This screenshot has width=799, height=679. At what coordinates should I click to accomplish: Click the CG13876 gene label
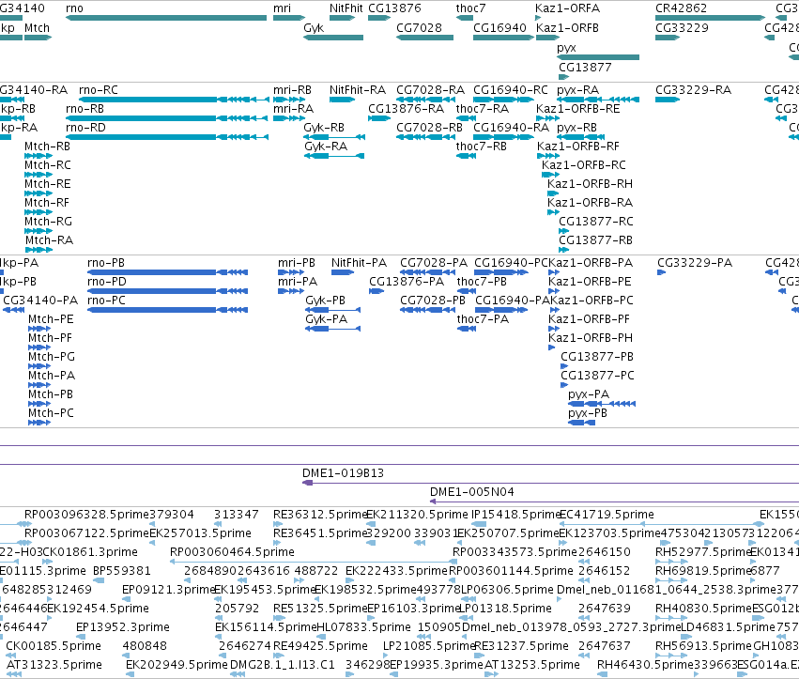click(394, 8)
